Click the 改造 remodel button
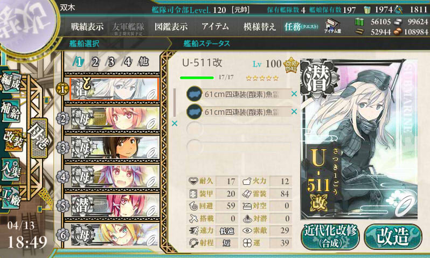This screenshot has height=258, width=430. pyautogui.click(x=393, y=236)
